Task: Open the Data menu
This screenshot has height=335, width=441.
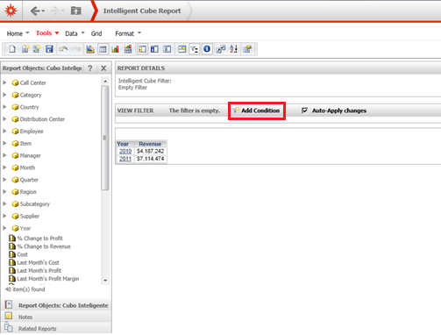Action: coord(75,33)
